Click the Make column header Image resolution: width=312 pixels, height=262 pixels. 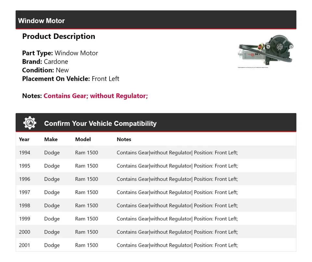51,139
